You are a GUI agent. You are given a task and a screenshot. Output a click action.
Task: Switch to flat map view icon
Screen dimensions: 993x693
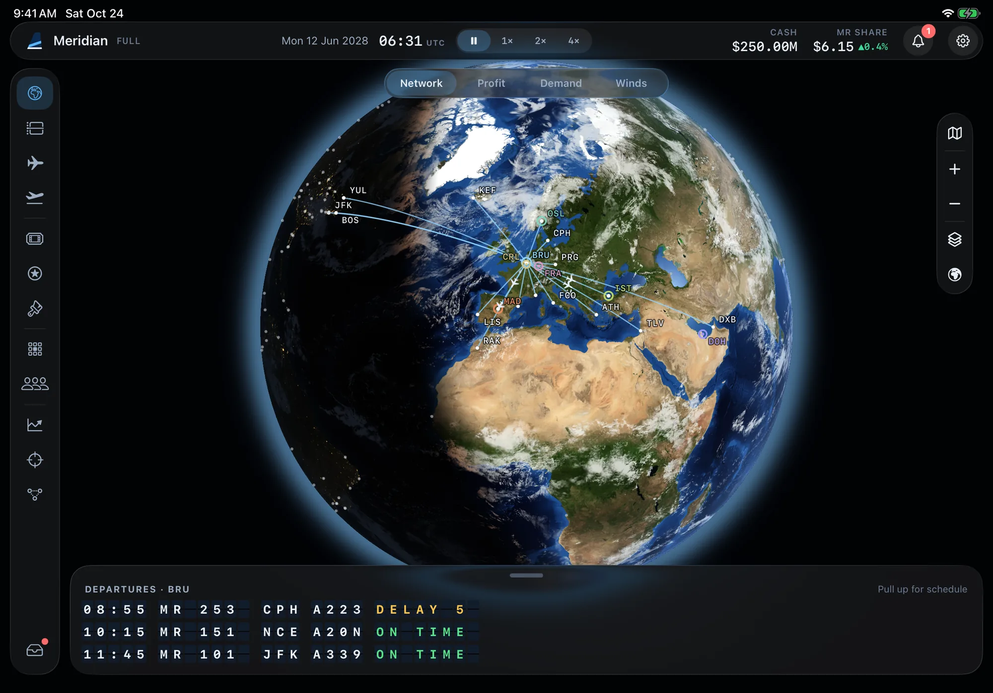(954, 133)
